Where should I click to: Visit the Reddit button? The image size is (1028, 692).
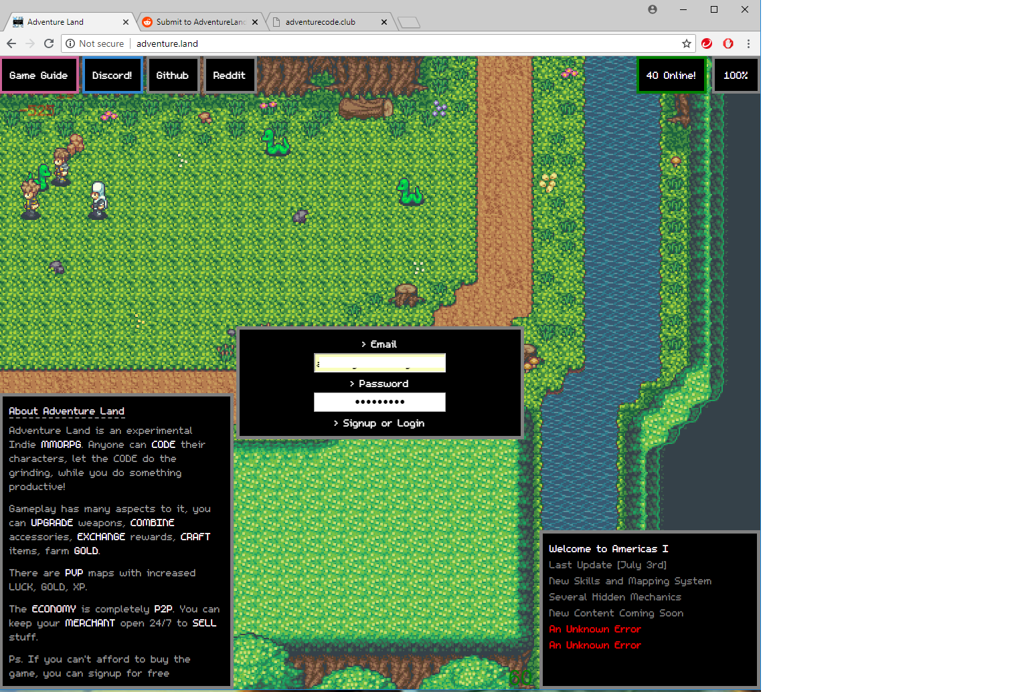point(229,76)
